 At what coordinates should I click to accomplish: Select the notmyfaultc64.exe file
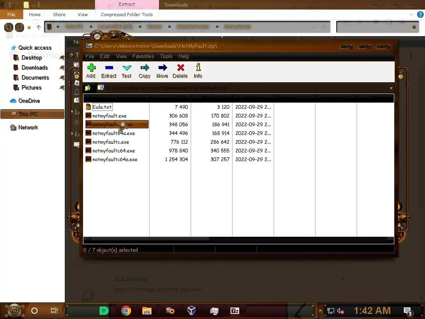coord(114,150)
